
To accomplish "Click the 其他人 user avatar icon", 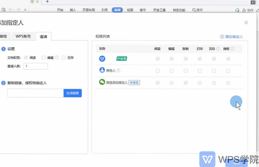I will 102,70.
